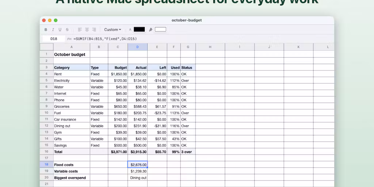This screenshot has height=187, width=374.
Task: Select row 1 header
Action: tap(46, 54)
